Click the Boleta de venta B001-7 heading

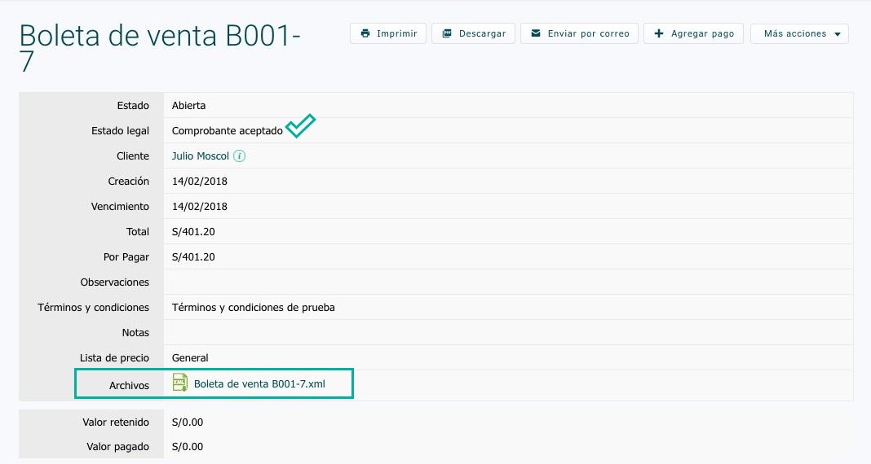(160, 48)
